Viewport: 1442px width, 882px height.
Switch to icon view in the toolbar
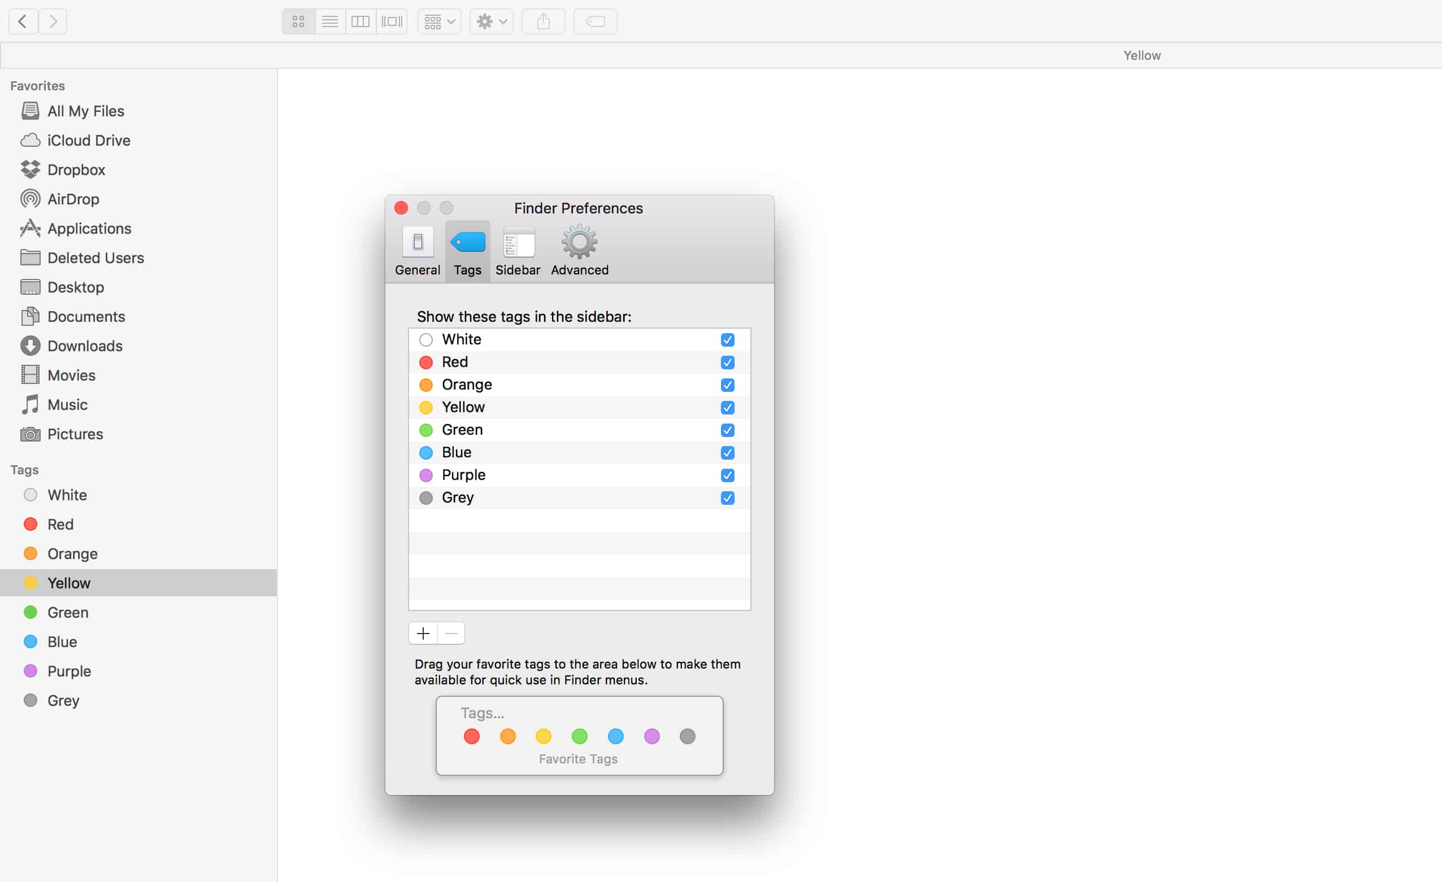click(x=298, y=21)
